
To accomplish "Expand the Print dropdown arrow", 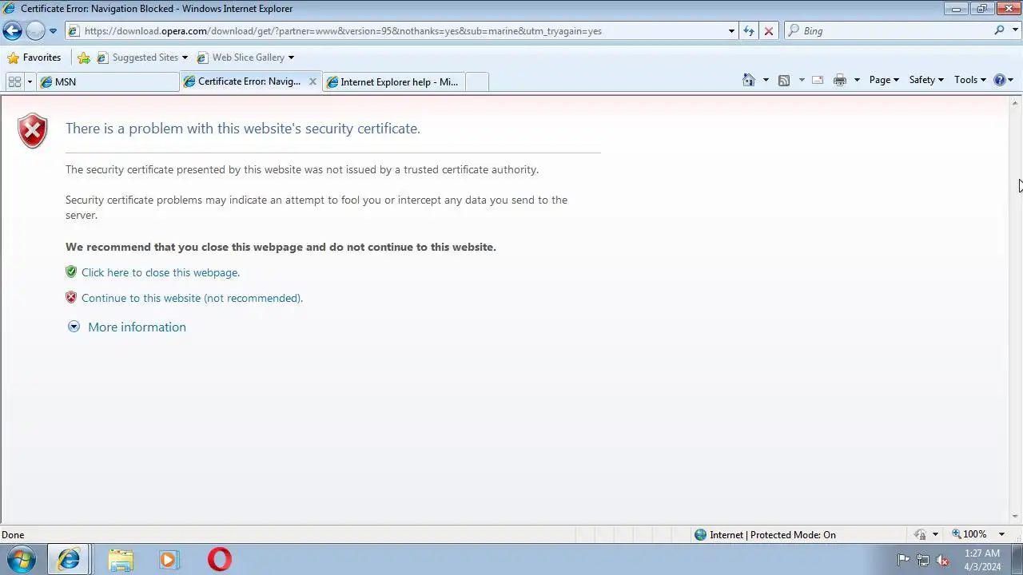I will pyautogui.click(x=857, y=80).
